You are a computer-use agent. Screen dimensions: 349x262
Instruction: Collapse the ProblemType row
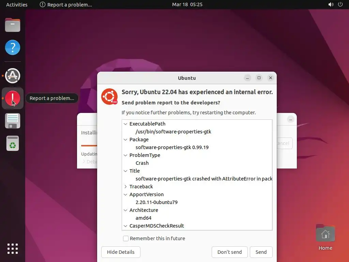(125, 155)
